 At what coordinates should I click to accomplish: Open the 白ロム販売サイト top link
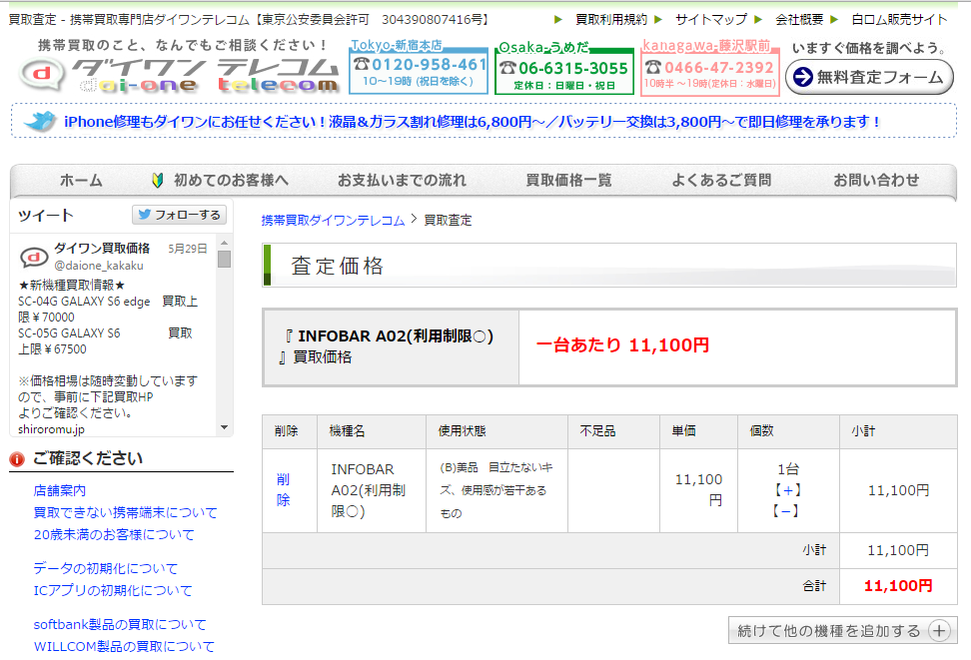point(898,19)
